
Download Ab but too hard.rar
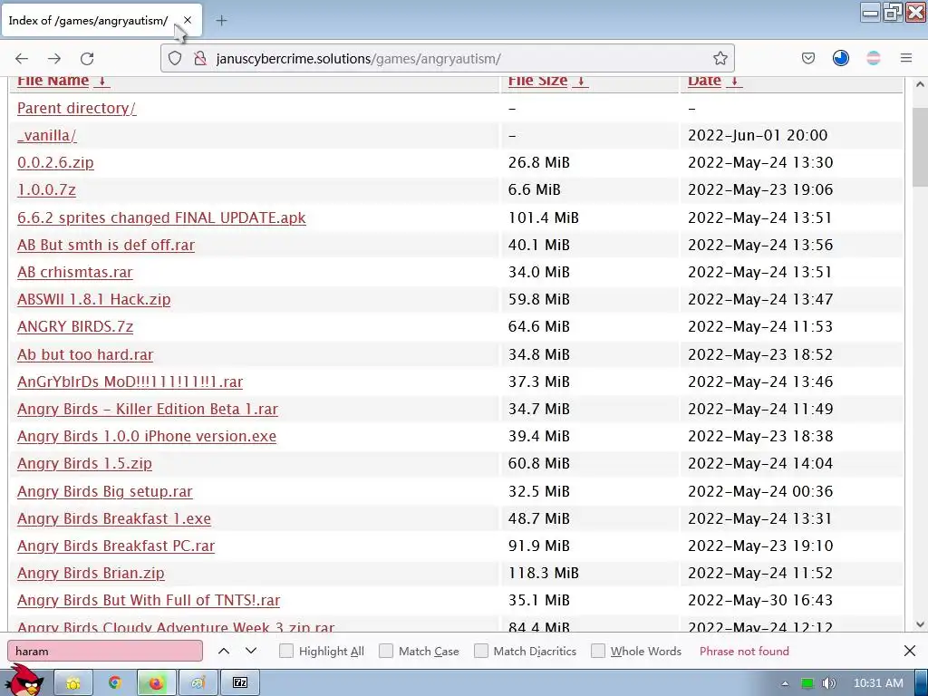point(85,354)
